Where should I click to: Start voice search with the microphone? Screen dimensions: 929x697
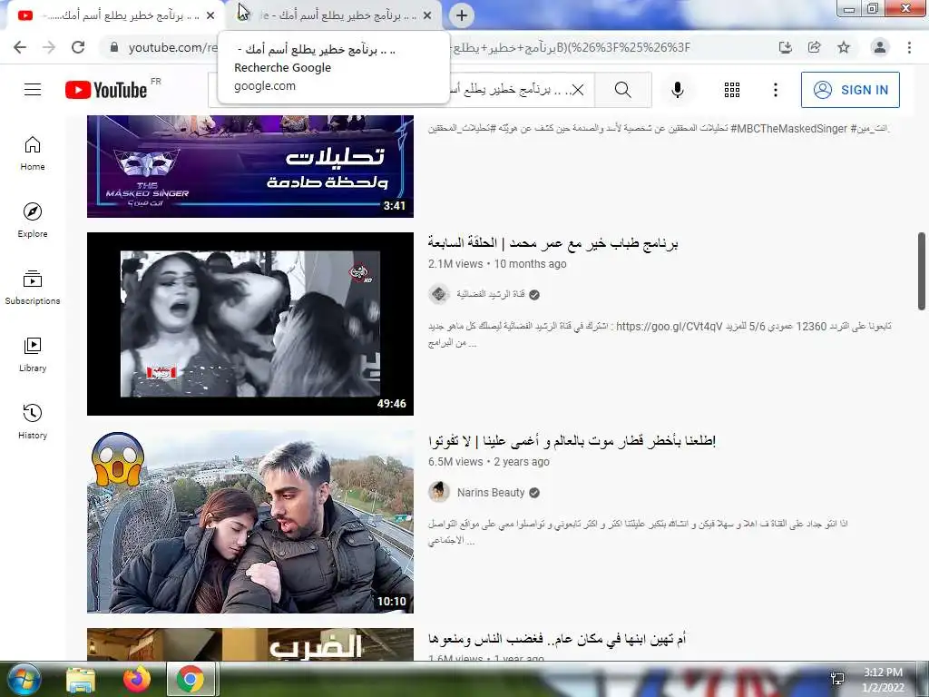point(678,90)
